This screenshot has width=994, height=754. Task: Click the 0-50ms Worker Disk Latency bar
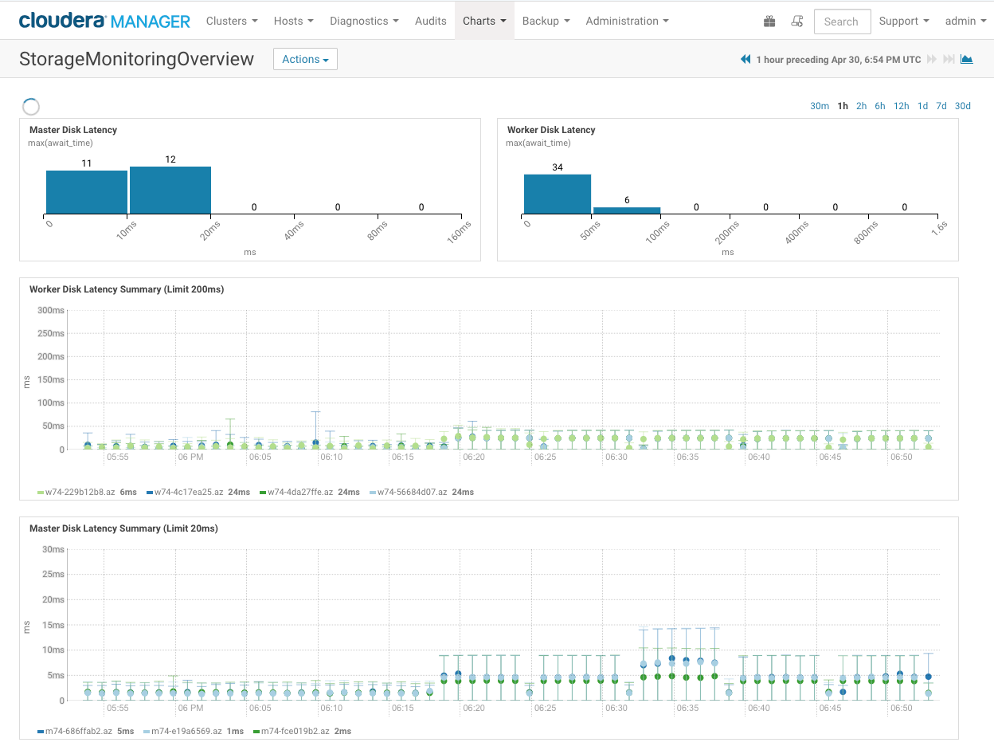(x=558, y=194)
